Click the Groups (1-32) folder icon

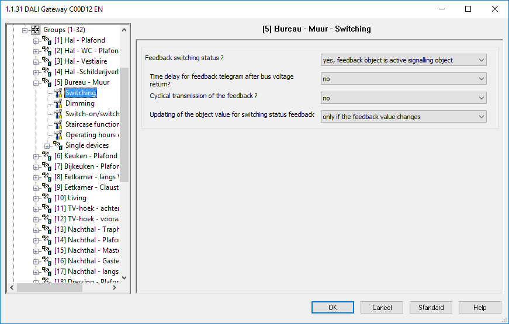(x=35, y=30)
